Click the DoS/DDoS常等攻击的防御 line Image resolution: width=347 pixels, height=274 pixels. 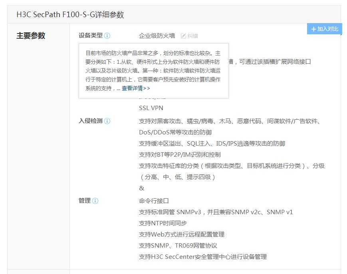pos(175,132)
